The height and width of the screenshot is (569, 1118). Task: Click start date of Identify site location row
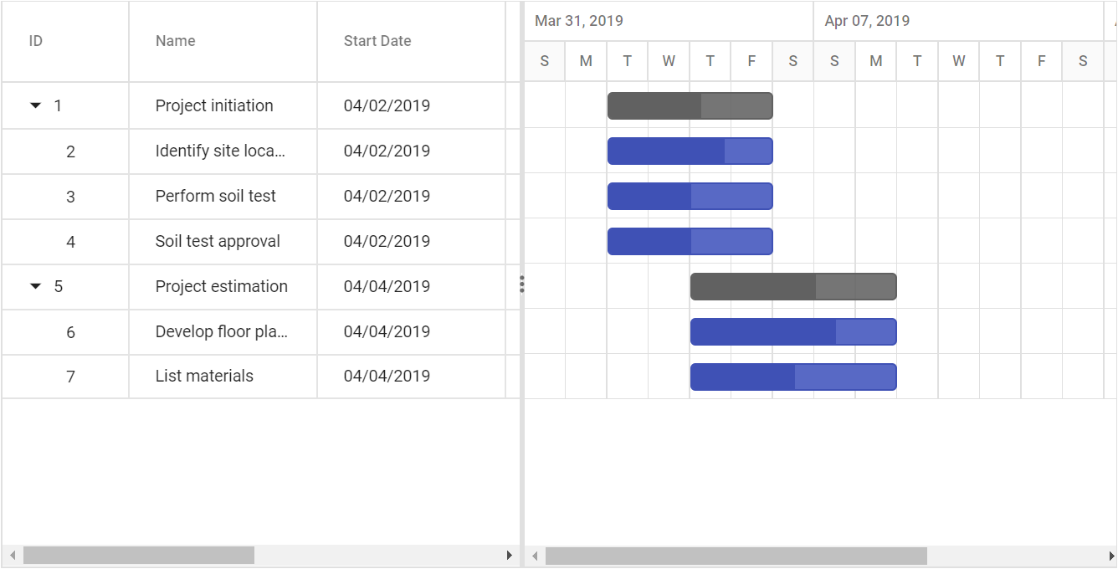412,151
